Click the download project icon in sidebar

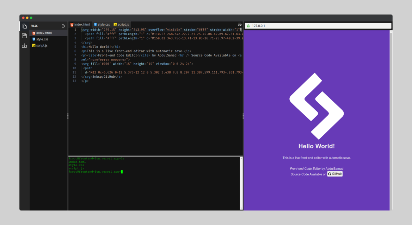pyautogui.click(x=24, y=46)
